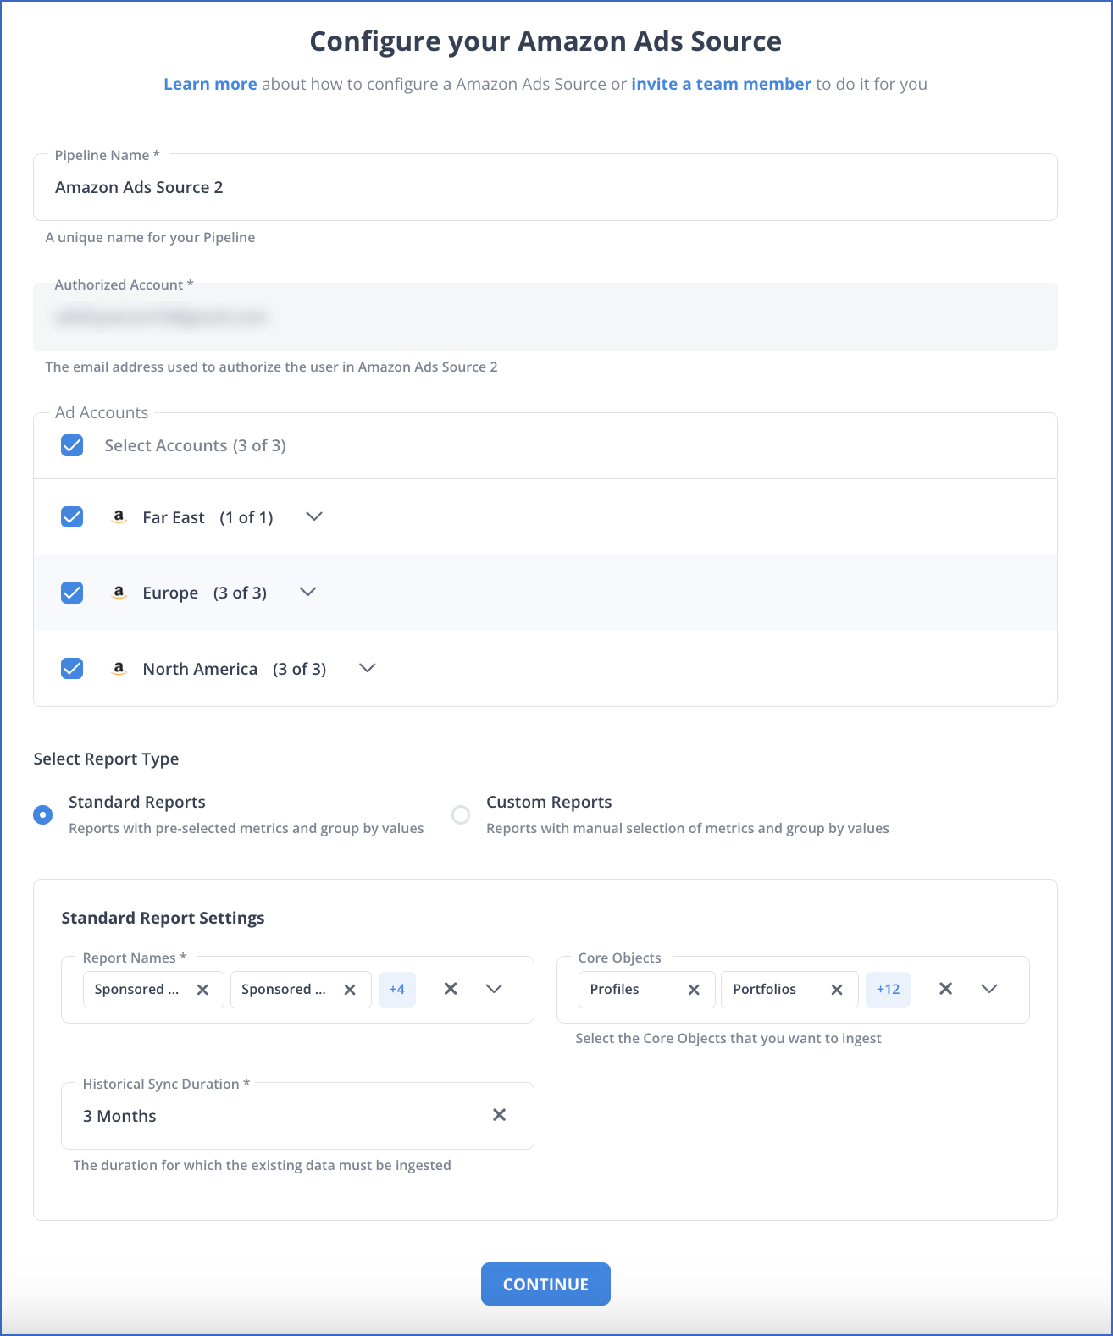Expand the Far East accounts list
The image size is (1113, 1336).
pos(314,516)
